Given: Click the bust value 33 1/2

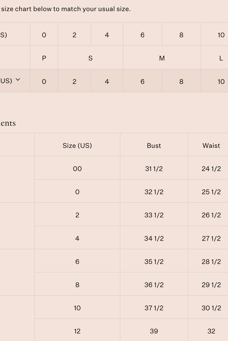Looking at the screenshot, I should point(154,215).
